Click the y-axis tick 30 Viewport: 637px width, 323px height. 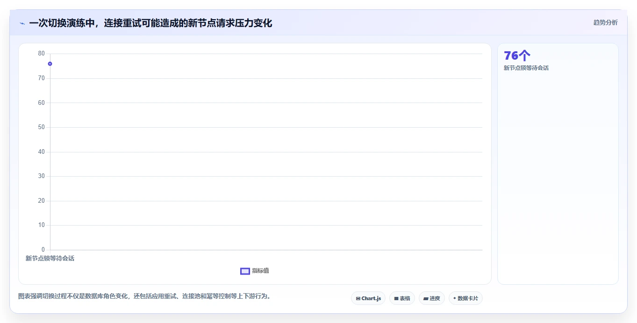[x=42, y=176]
